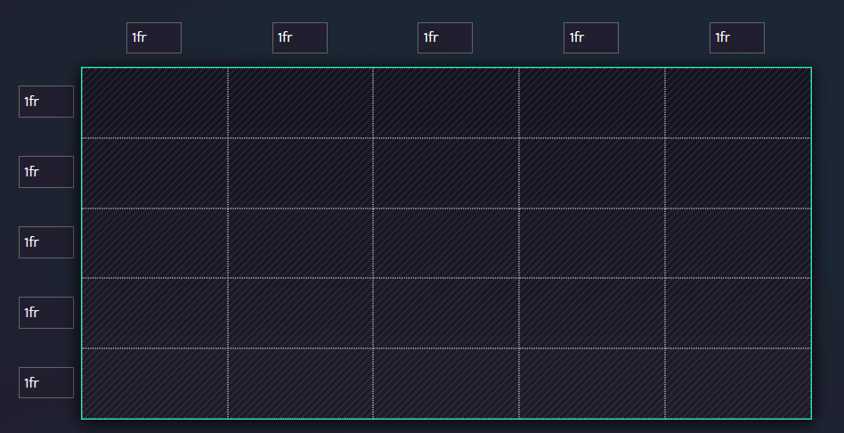Viewport: 844px width, 433px height.
Task: Edit the fifth row's 1fr size field
Action: pos(46,383)
